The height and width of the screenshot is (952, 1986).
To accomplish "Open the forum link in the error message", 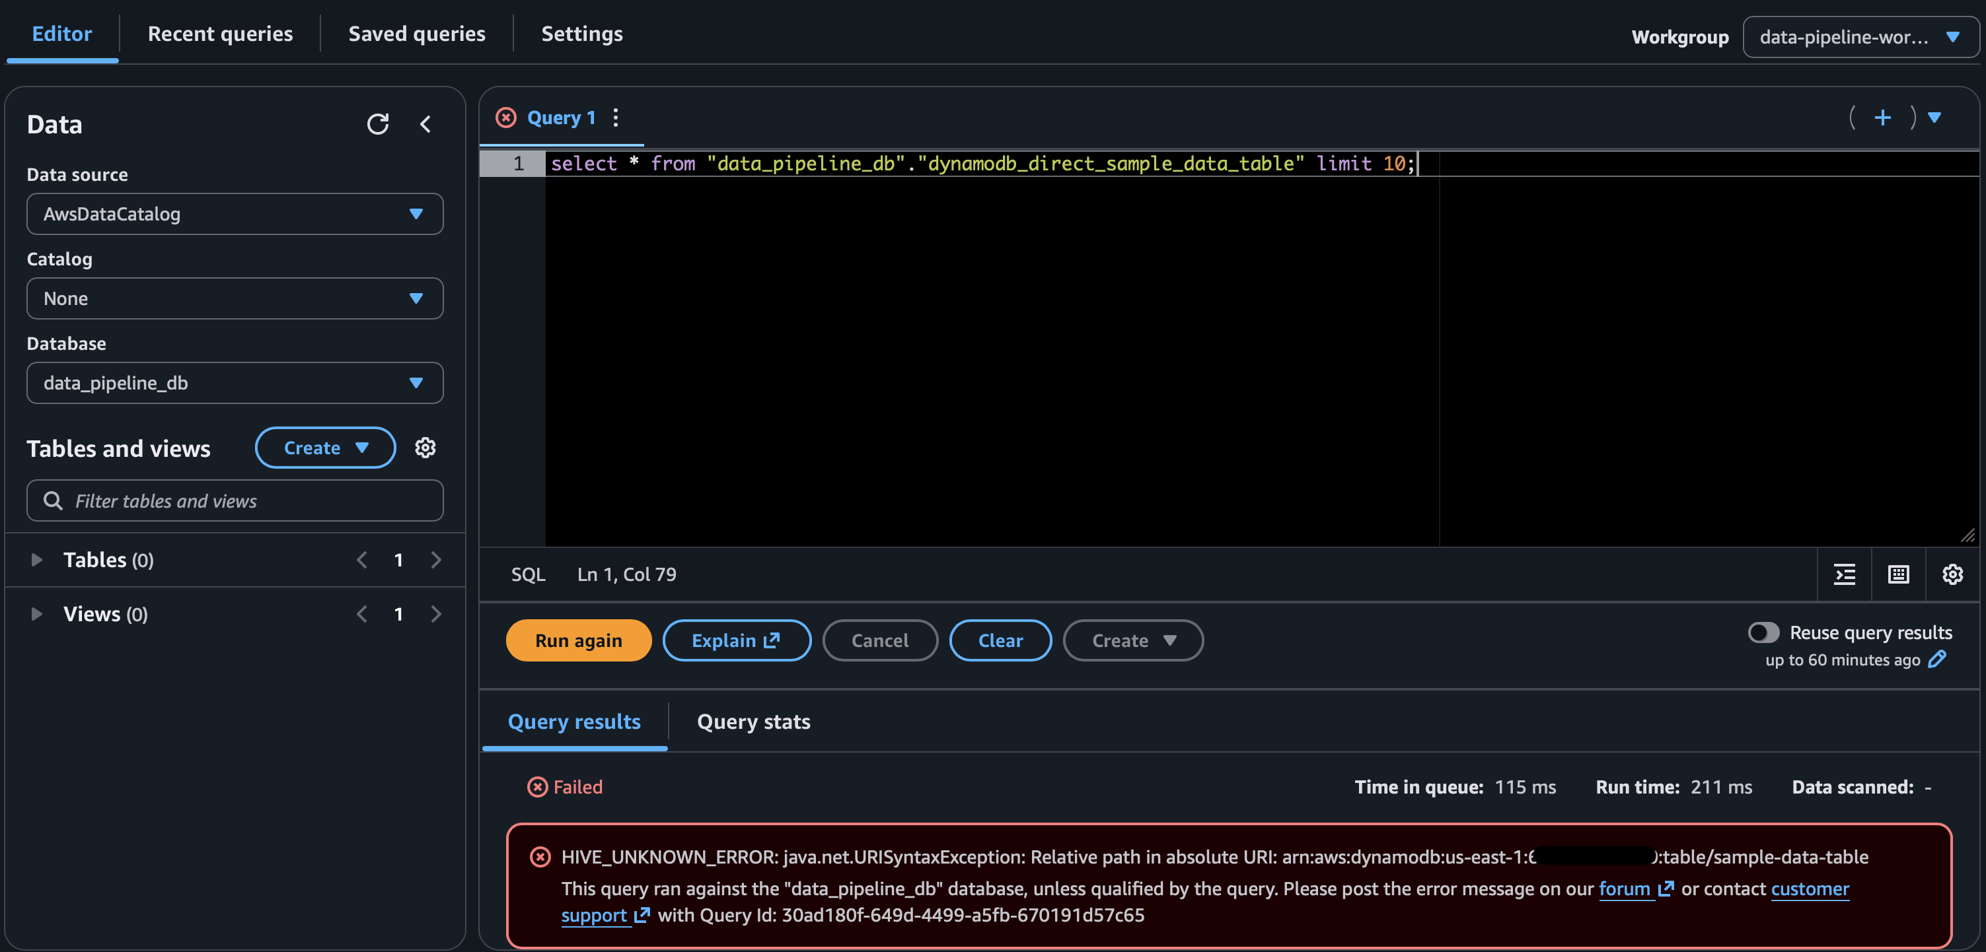I will pos(1625,889).
